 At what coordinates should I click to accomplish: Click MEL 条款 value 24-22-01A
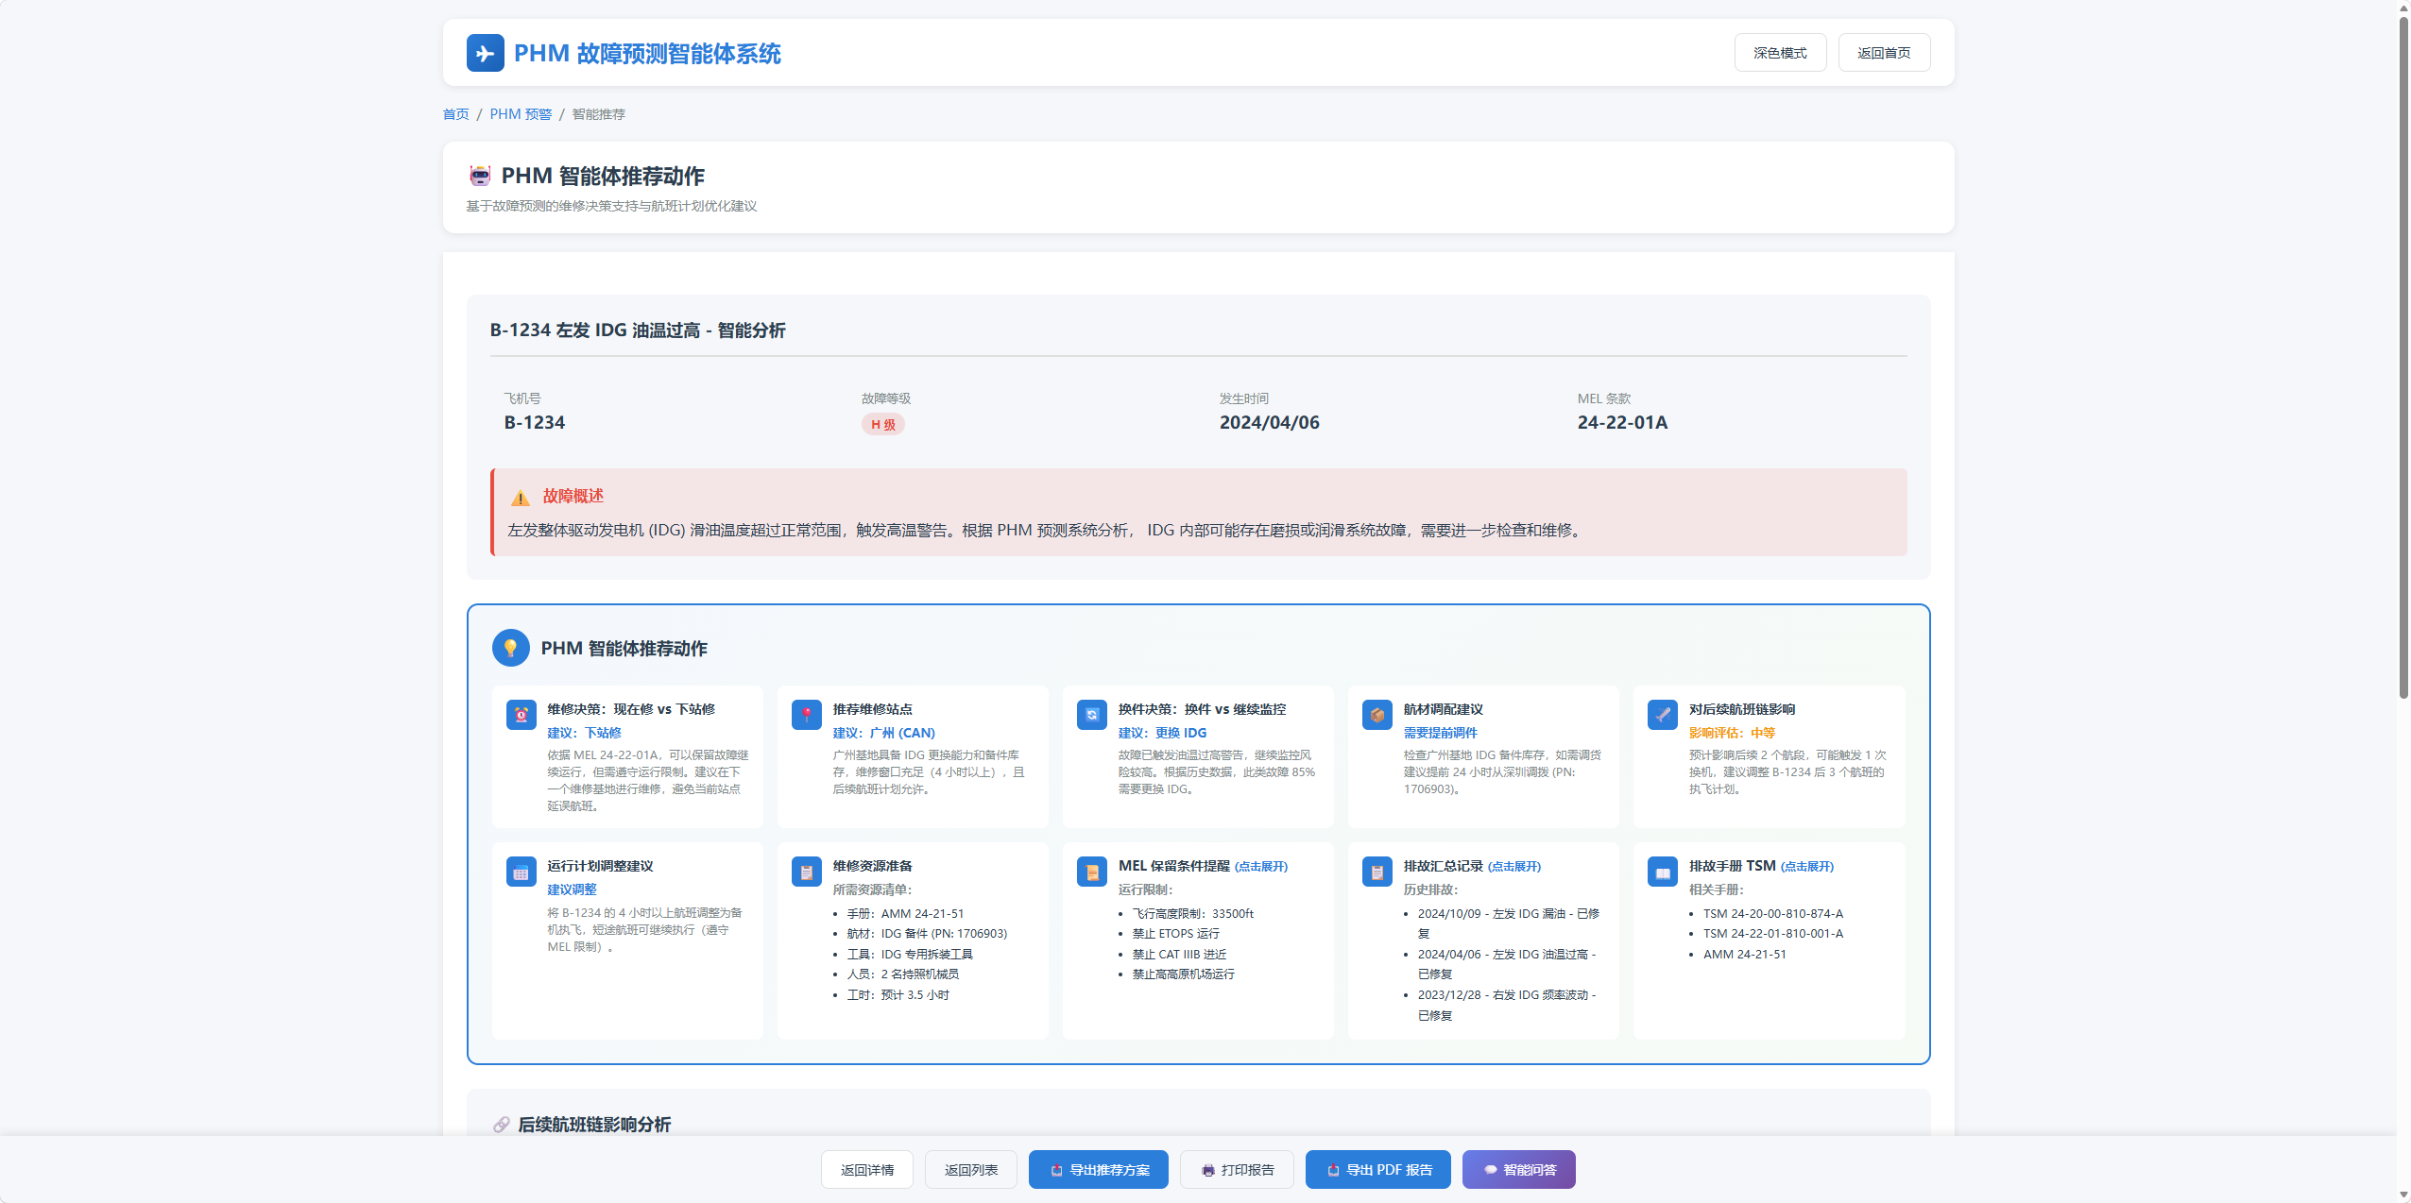pos(1622,422)
